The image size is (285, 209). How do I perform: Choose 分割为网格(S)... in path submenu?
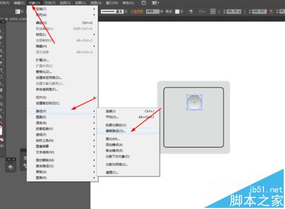pyautogui.click(x=128, y=165)
